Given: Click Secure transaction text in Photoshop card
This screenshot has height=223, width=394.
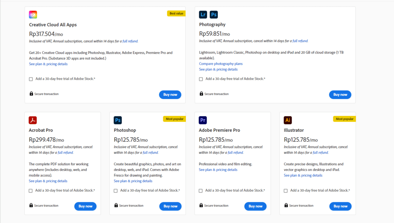Looking at the screenshot, I should [131, 206].
